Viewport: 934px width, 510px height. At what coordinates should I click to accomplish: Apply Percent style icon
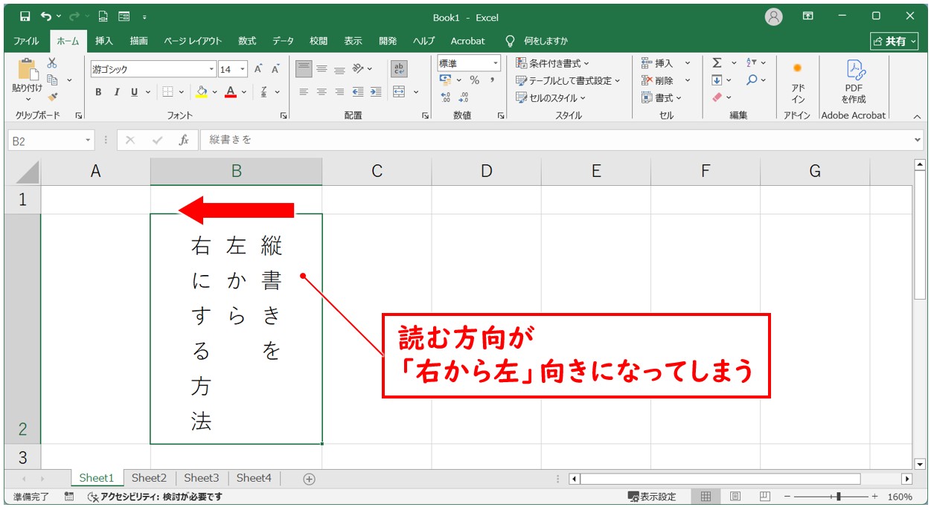point(474,80)
